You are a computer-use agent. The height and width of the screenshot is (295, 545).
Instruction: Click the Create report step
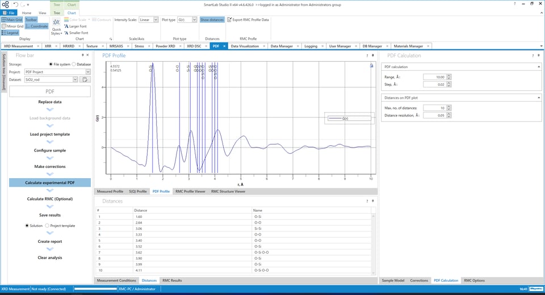(x=50, y=241)
